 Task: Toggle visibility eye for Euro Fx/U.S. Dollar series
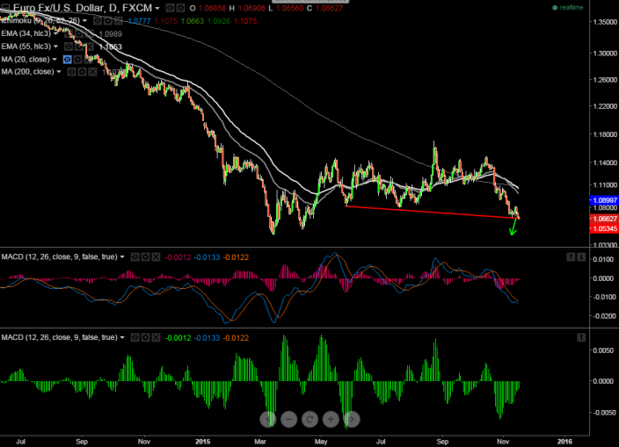[x=170, y=8]
